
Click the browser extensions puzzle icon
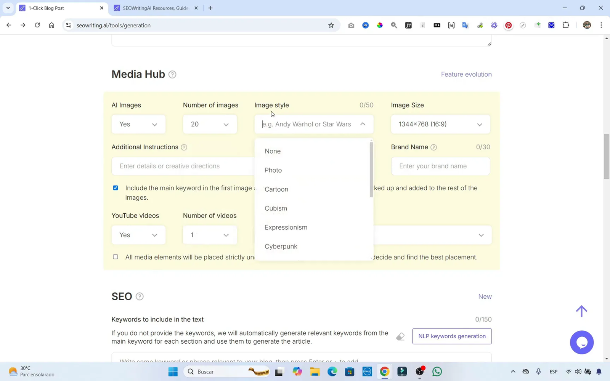tap(566, 25)
